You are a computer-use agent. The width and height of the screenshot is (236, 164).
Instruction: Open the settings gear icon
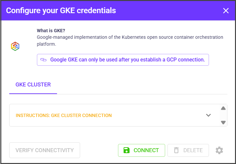(219, 150)
